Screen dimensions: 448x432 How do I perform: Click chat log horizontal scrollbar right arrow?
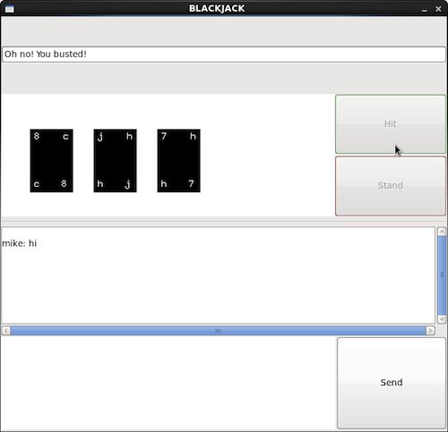coord(430,330)
